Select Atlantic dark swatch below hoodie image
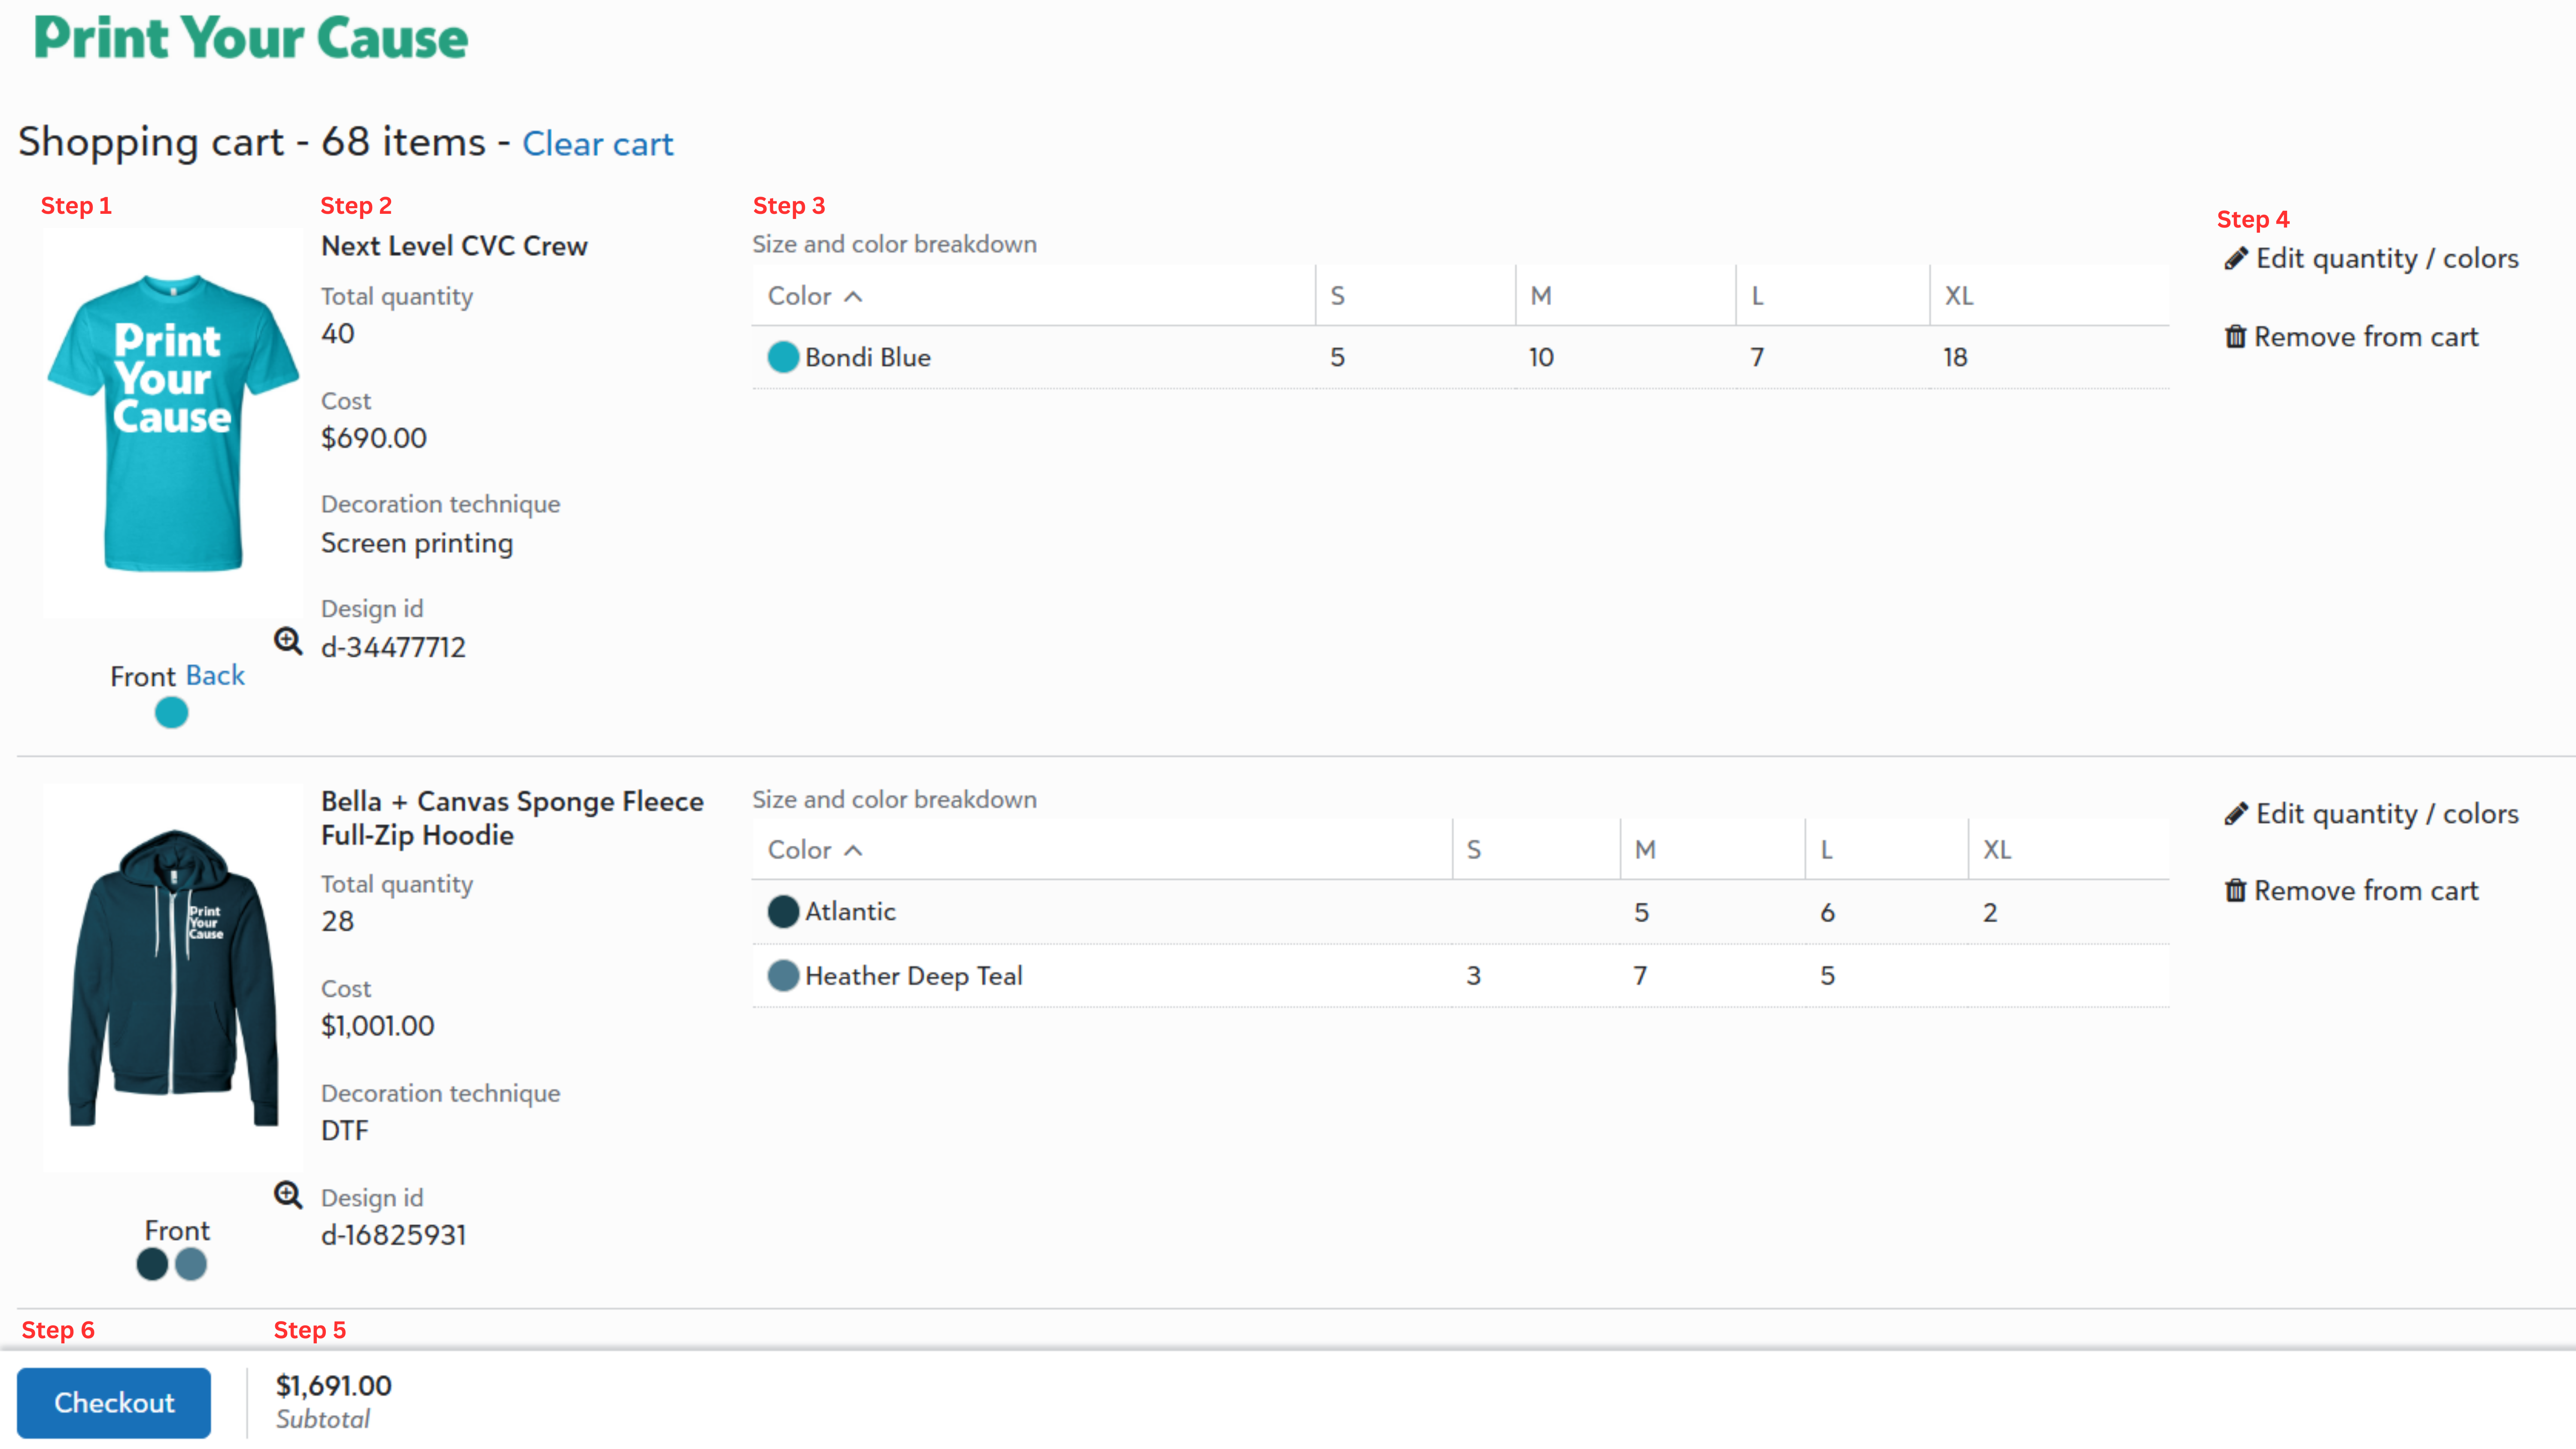2576x1449 pixels. pyautogui.click(x=152, y=1264)
